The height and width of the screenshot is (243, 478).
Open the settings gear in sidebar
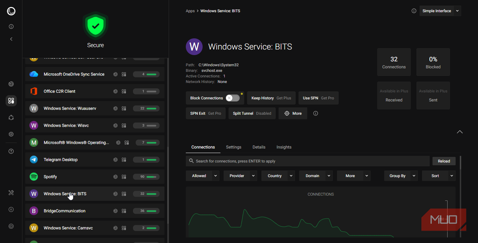click(11, 134)
